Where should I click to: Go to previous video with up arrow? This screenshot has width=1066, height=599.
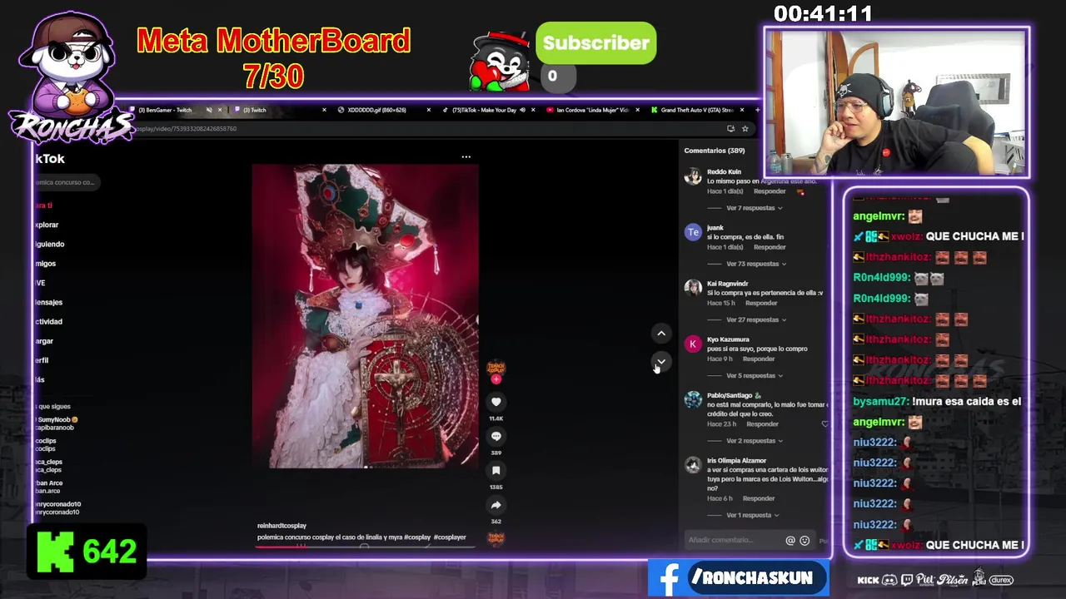(661, 334)
